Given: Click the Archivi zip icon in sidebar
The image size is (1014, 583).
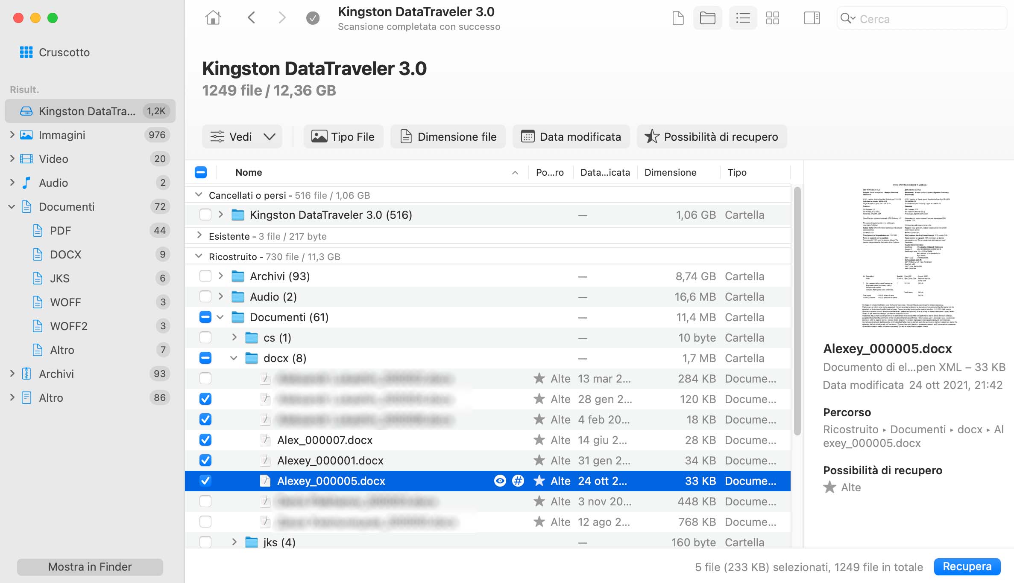Looking at the screenshot, I should (26, 374).
